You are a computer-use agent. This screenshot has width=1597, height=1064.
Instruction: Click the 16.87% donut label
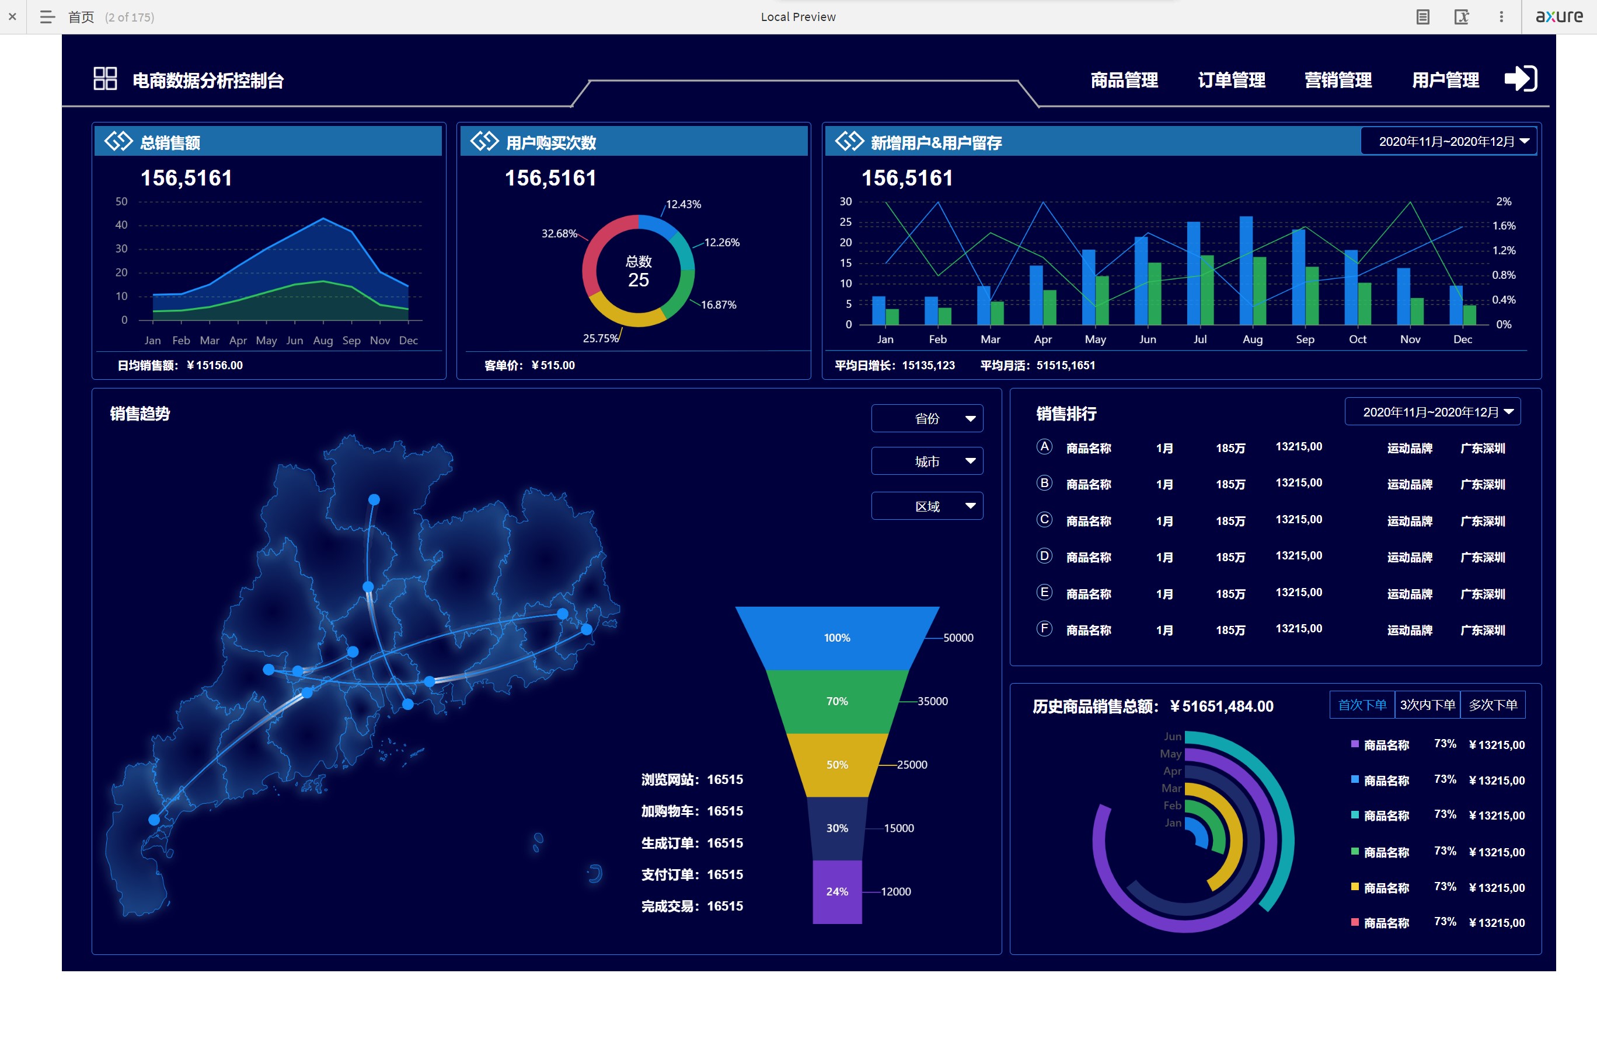pos(719,304)
